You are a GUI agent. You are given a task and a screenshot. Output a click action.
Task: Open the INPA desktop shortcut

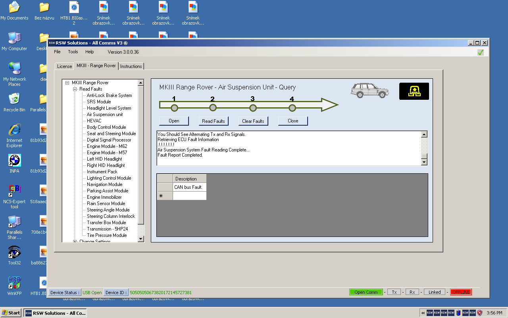coord(15,161)
